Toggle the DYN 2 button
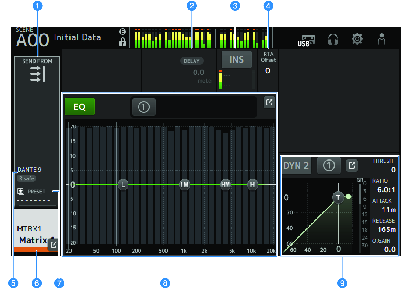404x288 pixels. pos(296,166)
